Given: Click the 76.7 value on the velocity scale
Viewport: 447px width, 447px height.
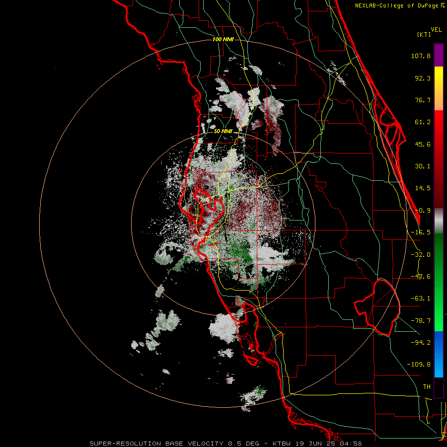Looking at the screenshot, I should pos(423,100).
